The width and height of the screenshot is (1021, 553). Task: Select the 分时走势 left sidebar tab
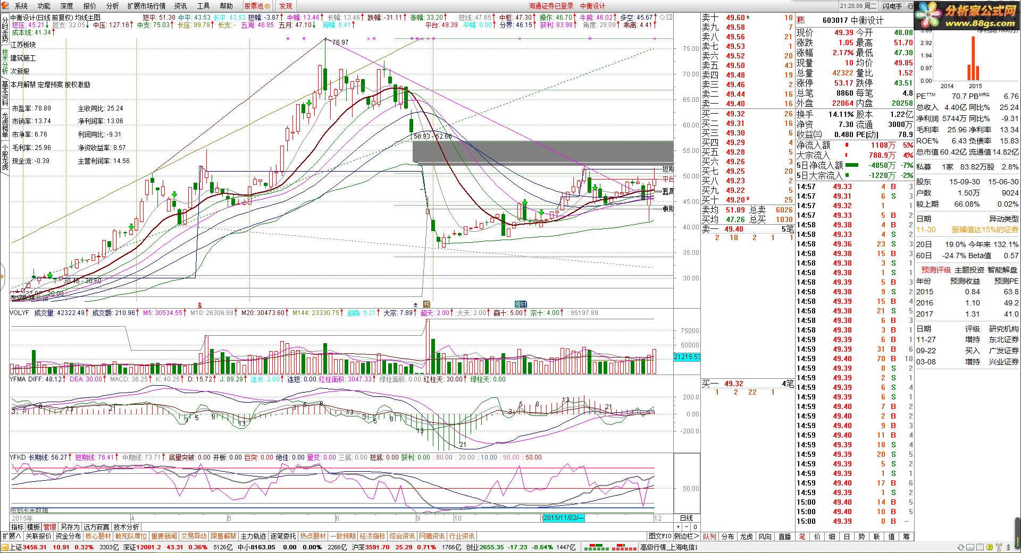[5, 29]
